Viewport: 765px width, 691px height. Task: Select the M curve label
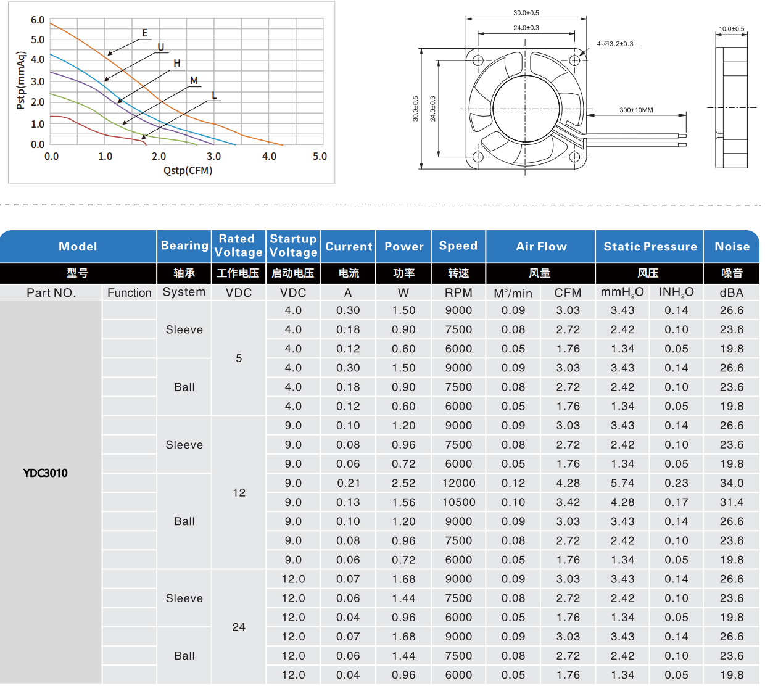point(194,80)
